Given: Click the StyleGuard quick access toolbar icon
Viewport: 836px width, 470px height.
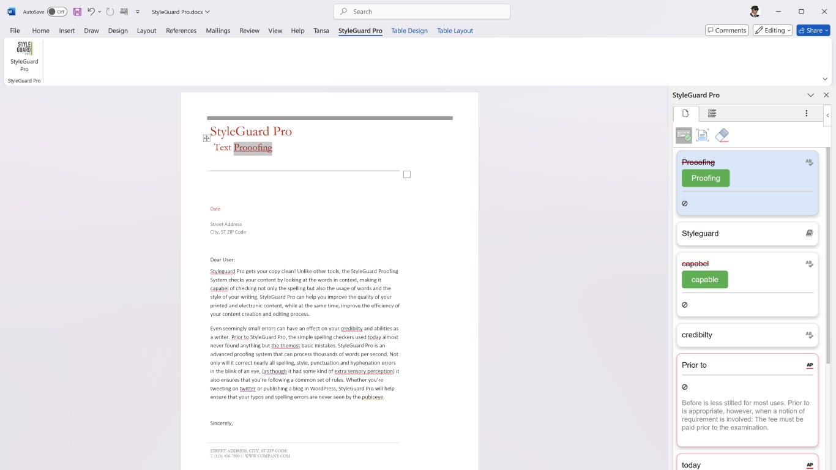Looking at the screenshot, I should coord(124,12).
